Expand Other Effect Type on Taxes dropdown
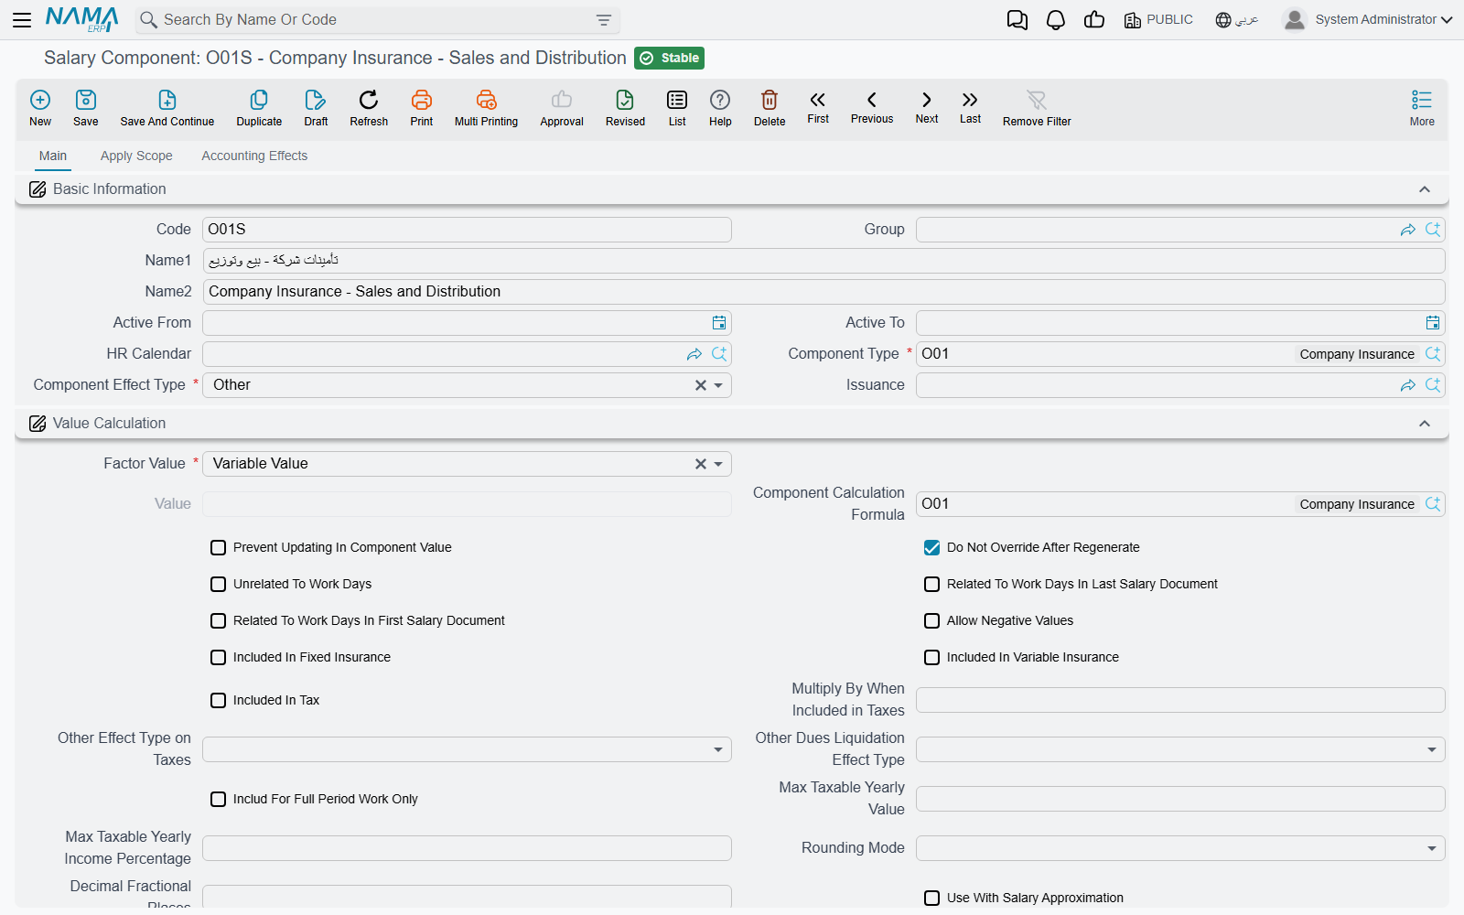Image resolution: width=1464 pixels, height=915 pixels. click(x=718, y=749)
